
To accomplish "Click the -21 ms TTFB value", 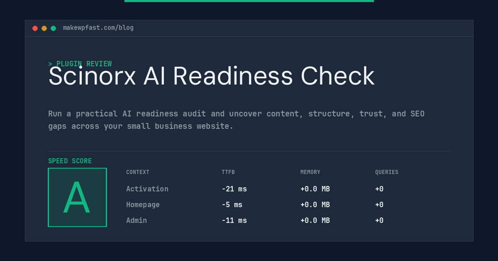I will [x=234, y=189].
